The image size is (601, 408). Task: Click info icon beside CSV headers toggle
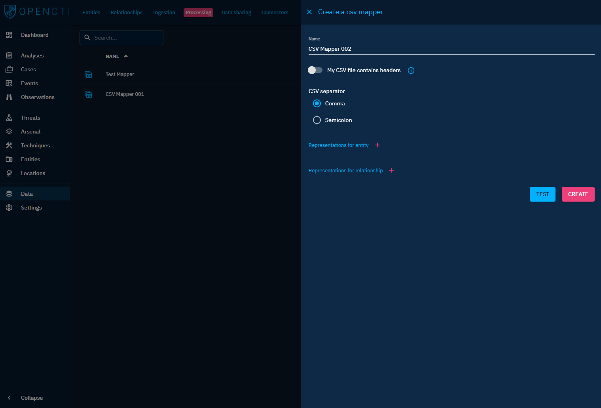tap(411, 71)
